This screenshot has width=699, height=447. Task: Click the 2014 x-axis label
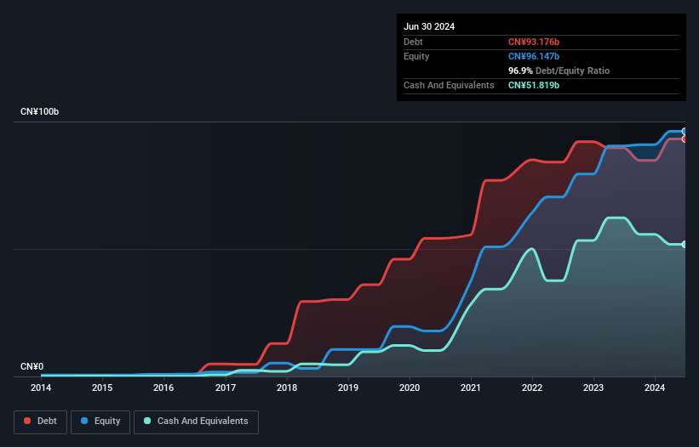(x=41, y=388)
